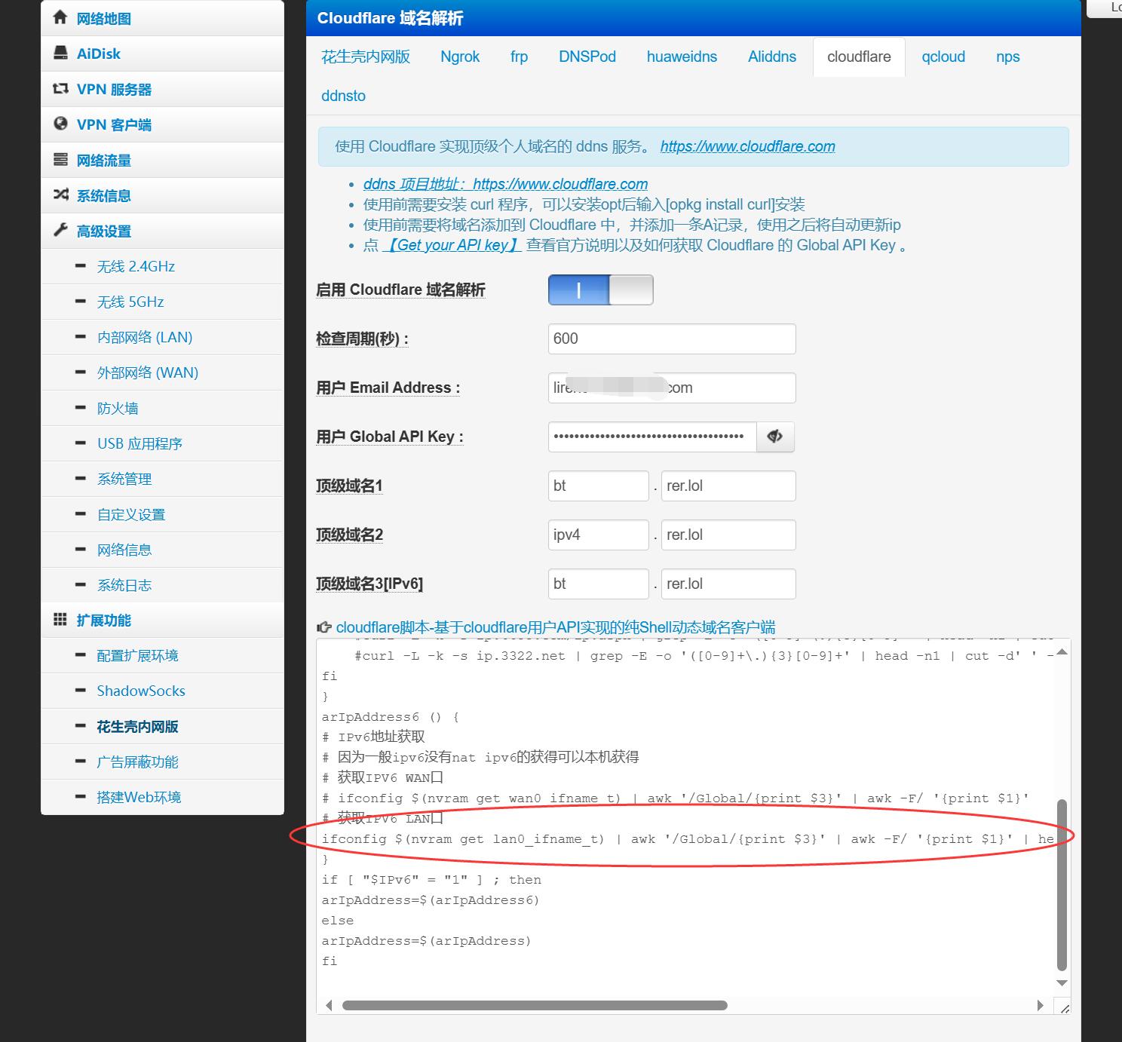The height and width of the screenshot is (1042, 1122).
Task: Click the script scroll right arrow
Action: (1041, 1005)
